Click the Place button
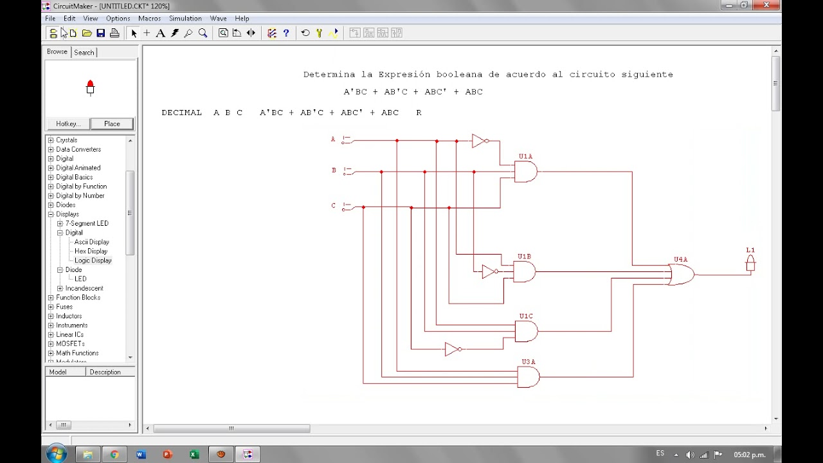This screenshot has width=823, height=463. 112,123
